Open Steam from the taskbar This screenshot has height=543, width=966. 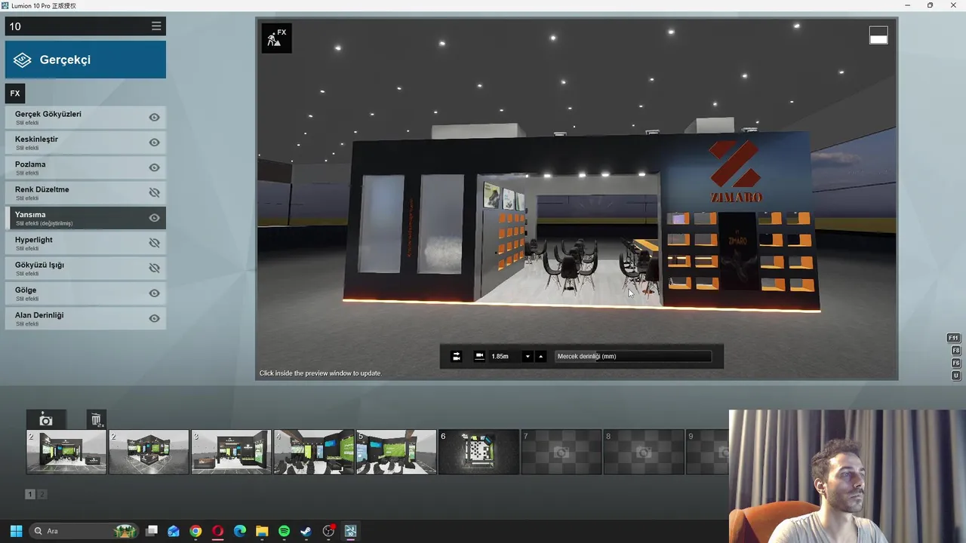[306, 531]
